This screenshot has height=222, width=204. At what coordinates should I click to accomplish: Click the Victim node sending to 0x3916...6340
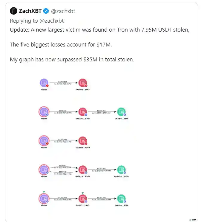click(44, 170)
